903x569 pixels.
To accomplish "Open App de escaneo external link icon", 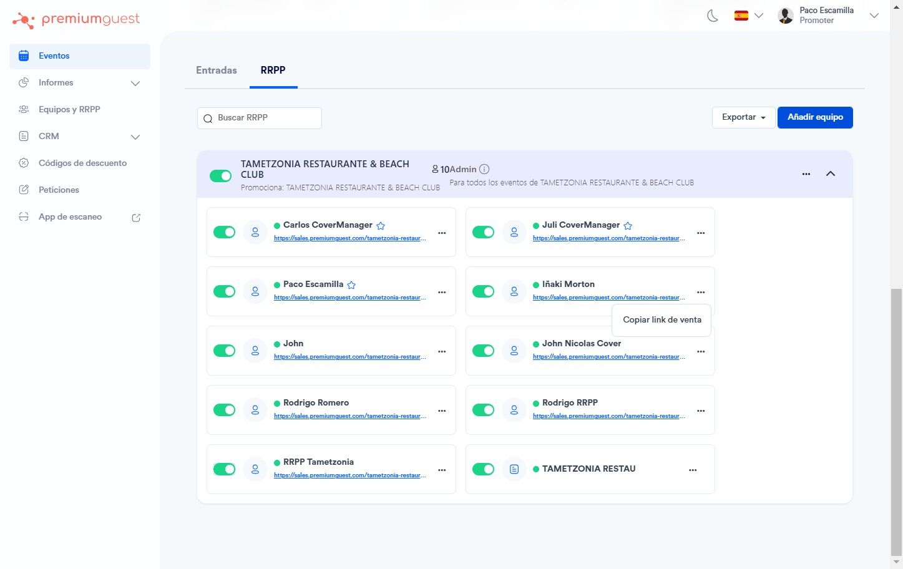I will pos(136,218).
